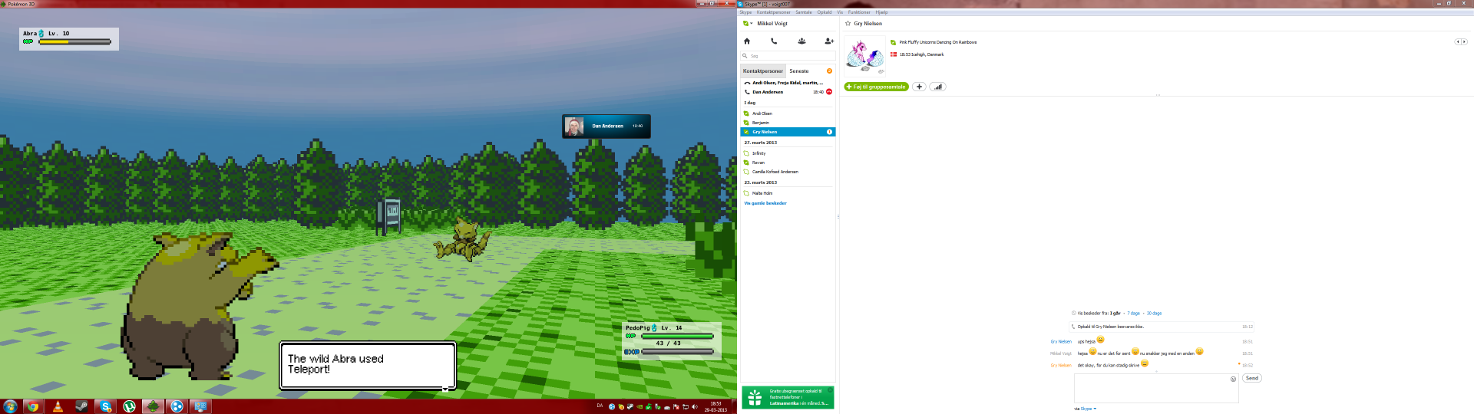Click the PedoPig HP bar panel

tap(671, 340)
